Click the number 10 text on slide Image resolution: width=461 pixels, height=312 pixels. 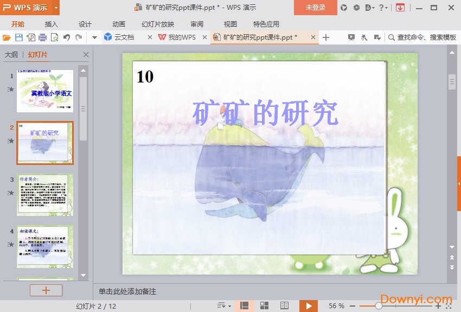click(145, 77)
